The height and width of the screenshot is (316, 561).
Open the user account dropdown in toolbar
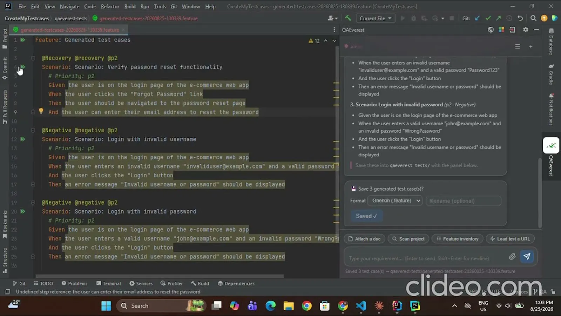332,18
